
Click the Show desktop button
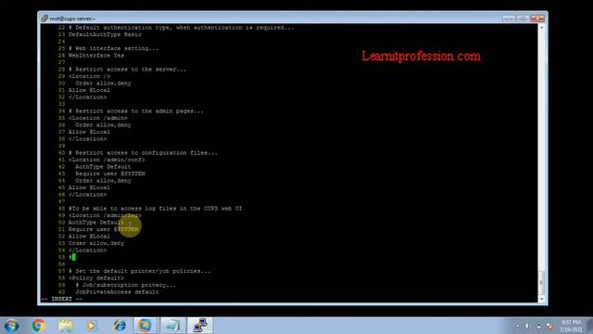point(589,326)
